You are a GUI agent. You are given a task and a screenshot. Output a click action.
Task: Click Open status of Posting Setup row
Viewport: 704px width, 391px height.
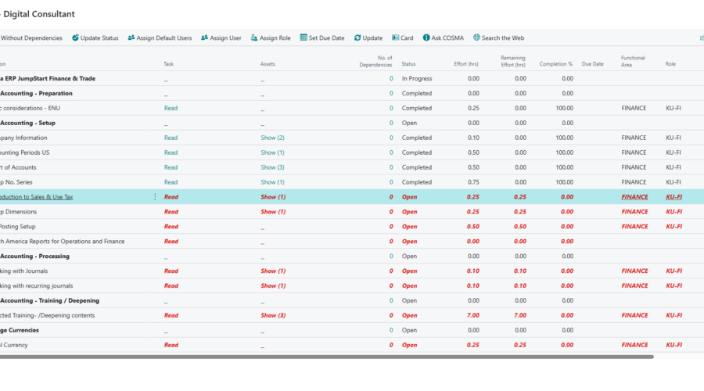coord(409,227)
